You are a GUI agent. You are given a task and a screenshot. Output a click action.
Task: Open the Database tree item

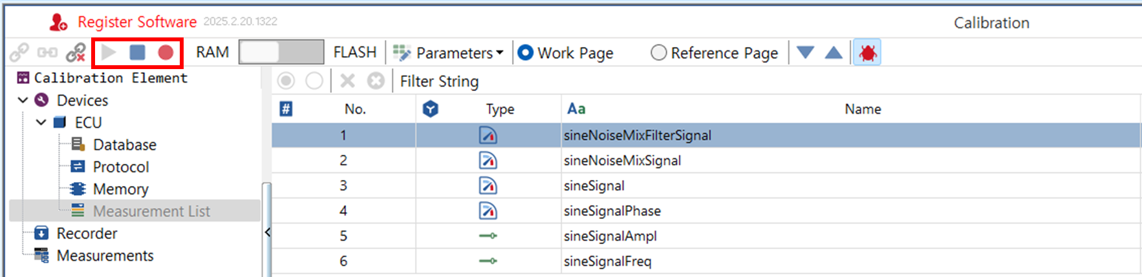point(124,145)
